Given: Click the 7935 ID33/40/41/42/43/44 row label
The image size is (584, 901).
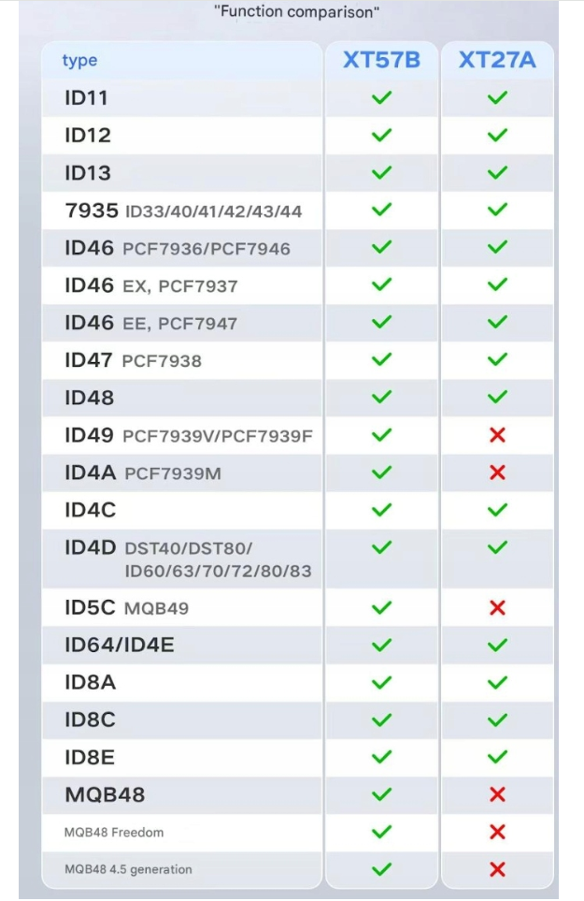Looking at the screenshot, I should [183, 211].
